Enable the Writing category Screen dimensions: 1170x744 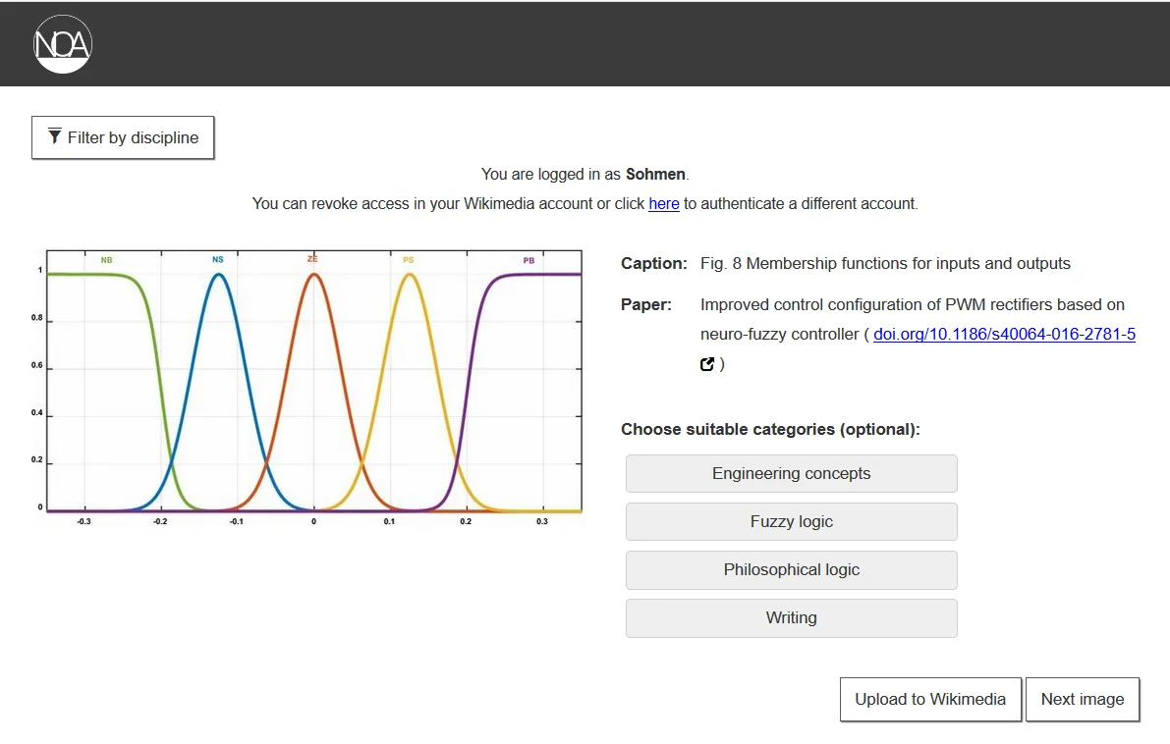(x=791, y=617)
